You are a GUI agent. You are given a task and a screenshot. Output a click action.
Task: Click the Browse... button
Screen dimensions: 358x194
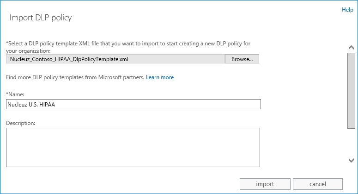(242, 59)
